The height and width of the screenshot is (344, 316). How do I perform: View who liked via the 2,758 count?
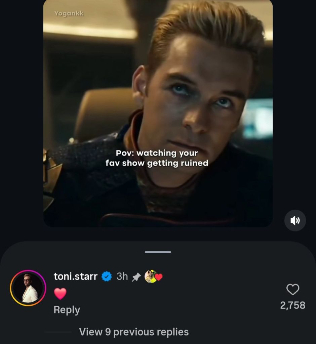pos(293,305)
